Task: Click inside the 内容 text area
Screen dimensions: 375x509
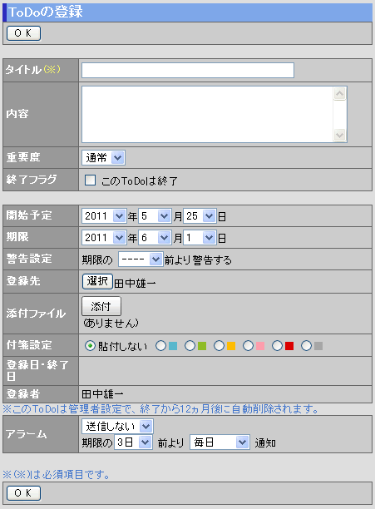Action: (207, 114)
